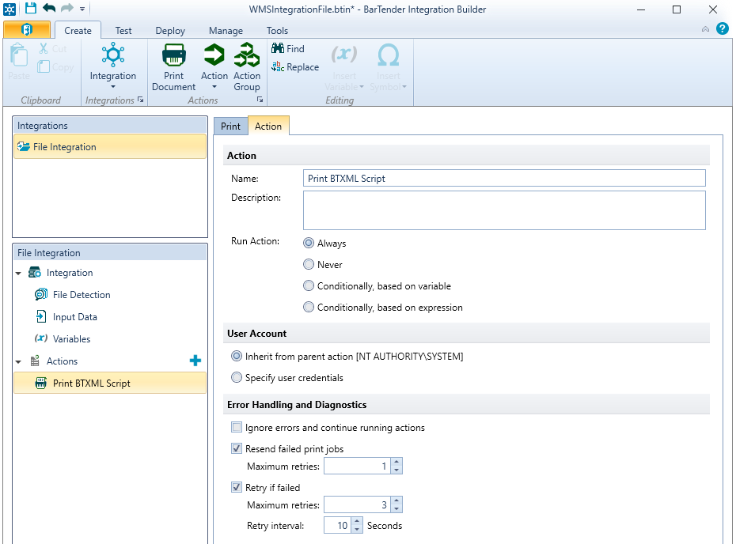This screenshot has height=544, width=736.
Task: Add new action with plus icon
Action: [195, 361]
